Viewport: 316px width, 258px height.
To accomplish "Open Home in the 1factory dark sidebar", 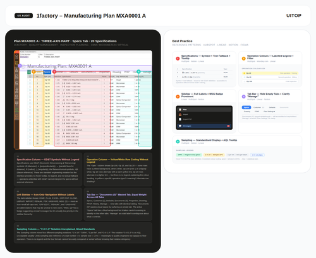I will click(x=16, y=56).
